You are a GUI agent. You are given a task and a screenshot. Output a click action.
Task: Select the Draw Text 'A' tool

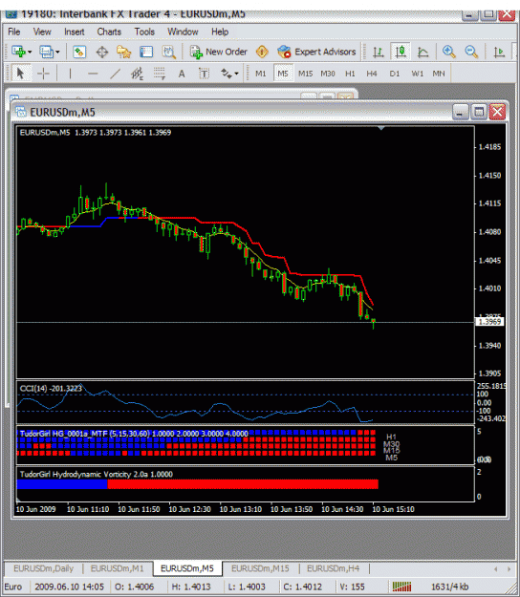tap(182, 74)
